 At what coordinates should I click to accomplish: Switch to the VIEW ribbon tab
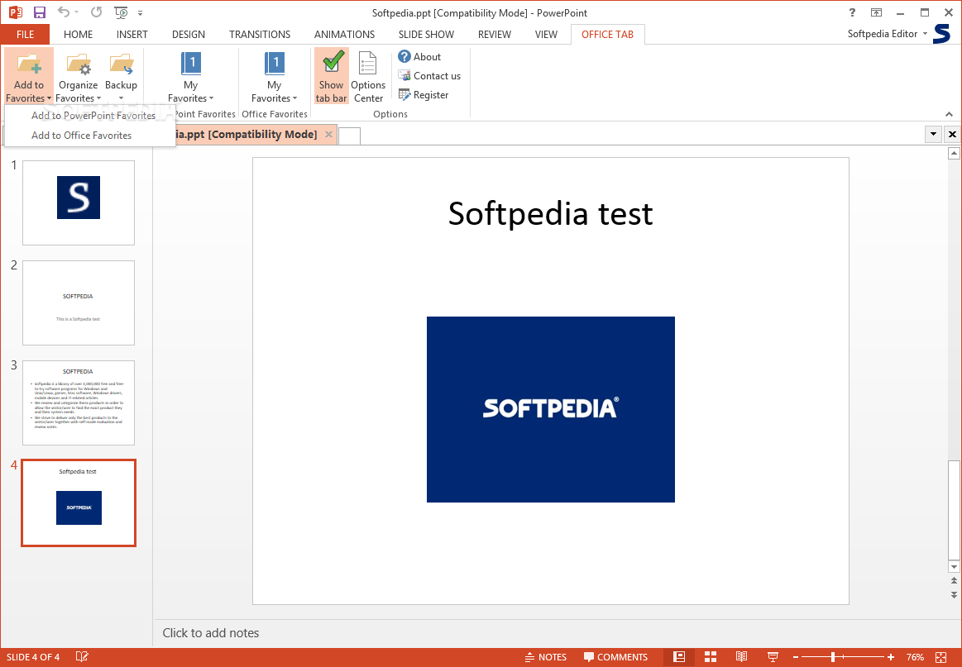(x=546, y=35)
